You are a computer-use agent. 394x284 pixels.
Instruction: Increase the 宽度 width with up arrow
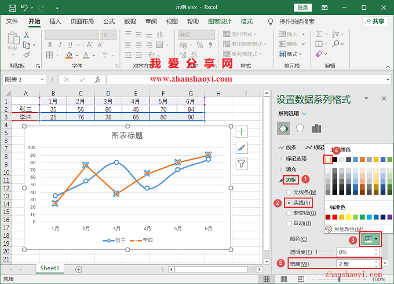pos(376,262)
